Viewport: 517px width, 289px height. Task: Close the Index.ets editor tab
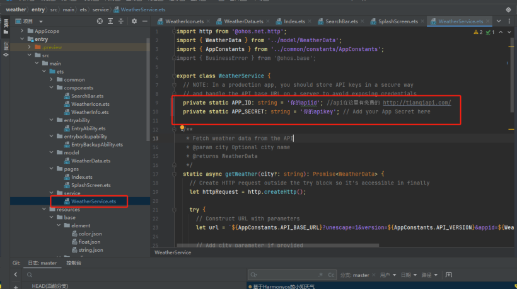[310, 21]
